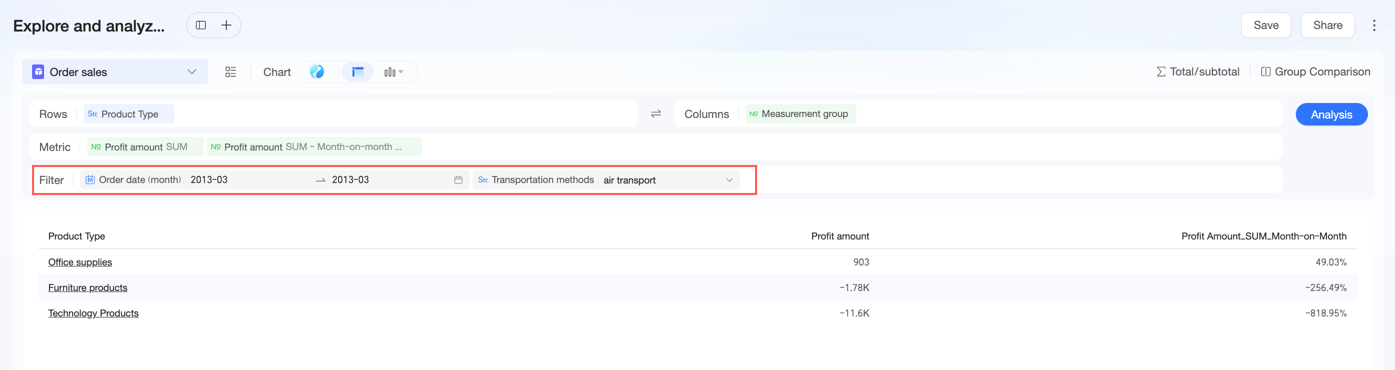Swap rows and columns arrows icon

(x=656, y=113)
